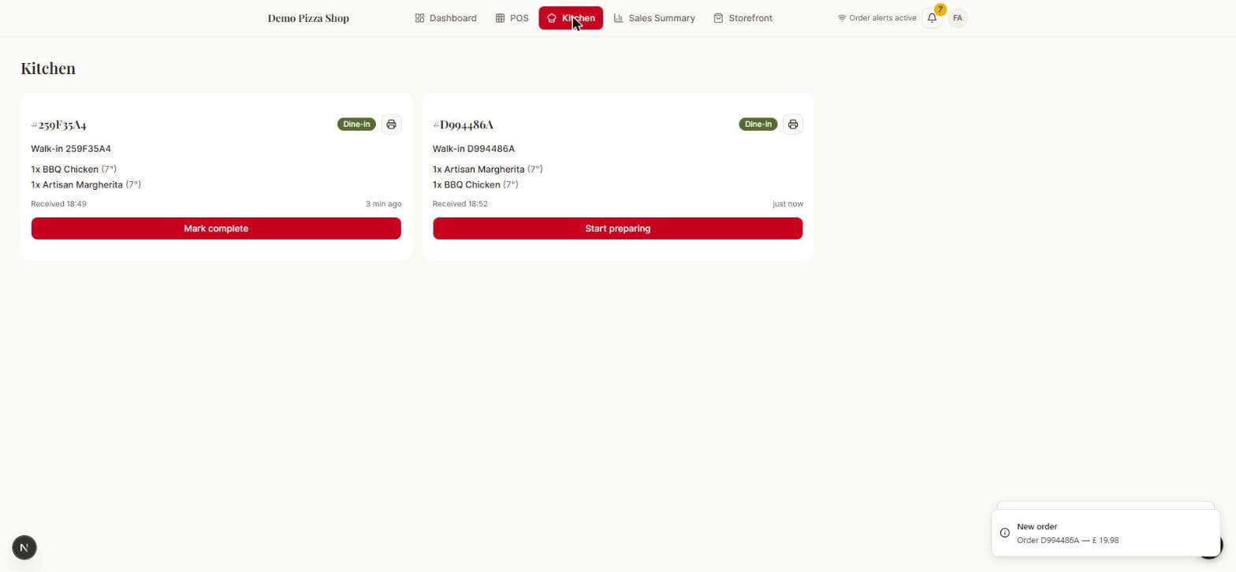Start preparing order #D994486A
The height and width of the screenshot is (572, 1236).
point(617,228)
